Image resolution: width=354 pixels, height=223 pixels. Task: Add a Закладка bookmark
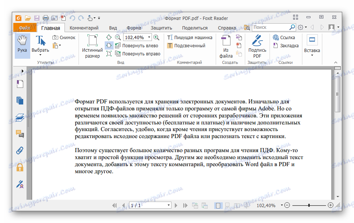pos(285,46)
